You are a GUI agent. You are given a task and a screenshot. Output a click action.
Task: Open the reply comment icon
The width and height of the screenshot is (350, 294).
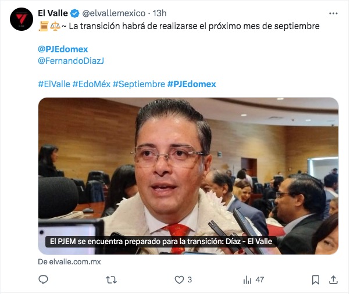click(43, 279)
